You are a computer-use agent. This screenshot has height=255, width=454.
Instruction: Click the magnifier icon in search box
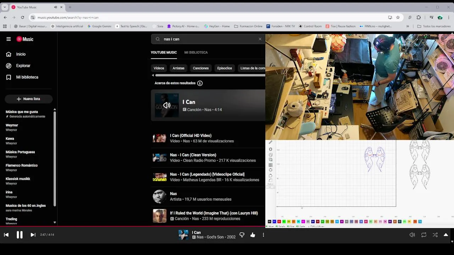tap(158, 39)
